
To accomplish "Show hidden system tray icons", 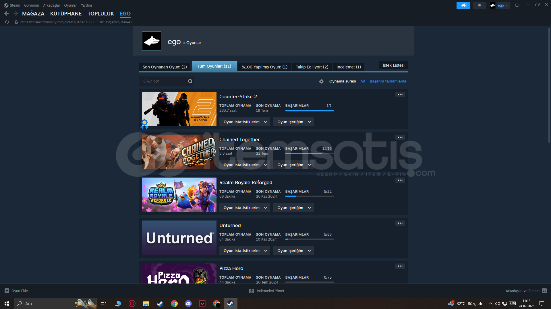I will tap(491, 304).
